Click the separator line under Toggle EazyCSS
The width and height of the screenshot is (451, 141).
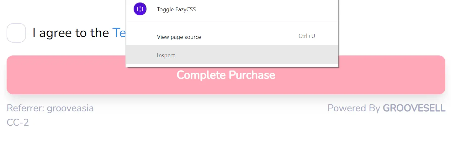232,22
